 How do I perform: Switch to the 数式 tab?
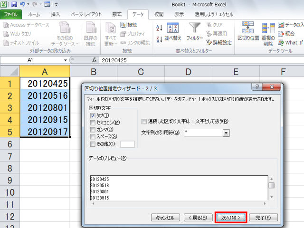[x=117, y=14]
